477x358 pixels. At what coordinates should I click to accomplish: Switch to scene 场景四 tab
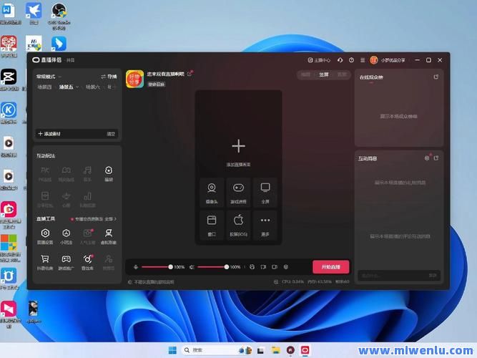44,87
